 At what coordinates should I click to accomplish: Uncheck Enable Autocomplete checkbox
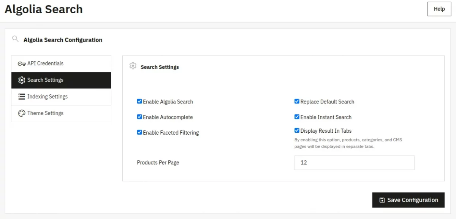[139, 117]
